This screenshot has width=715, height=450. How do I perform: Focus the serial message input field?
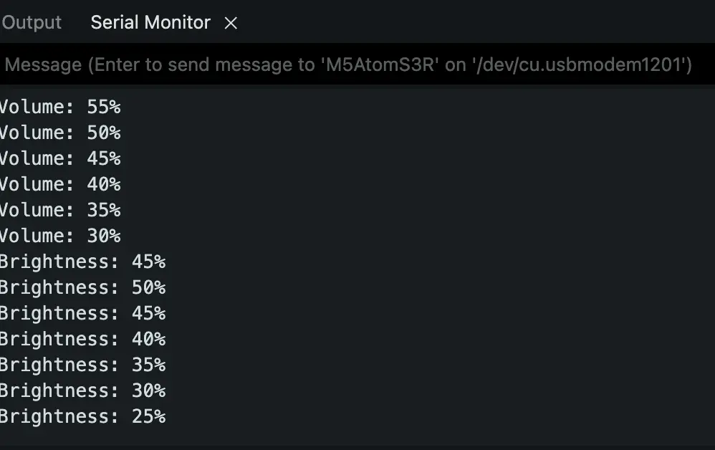tap(348, 65)
